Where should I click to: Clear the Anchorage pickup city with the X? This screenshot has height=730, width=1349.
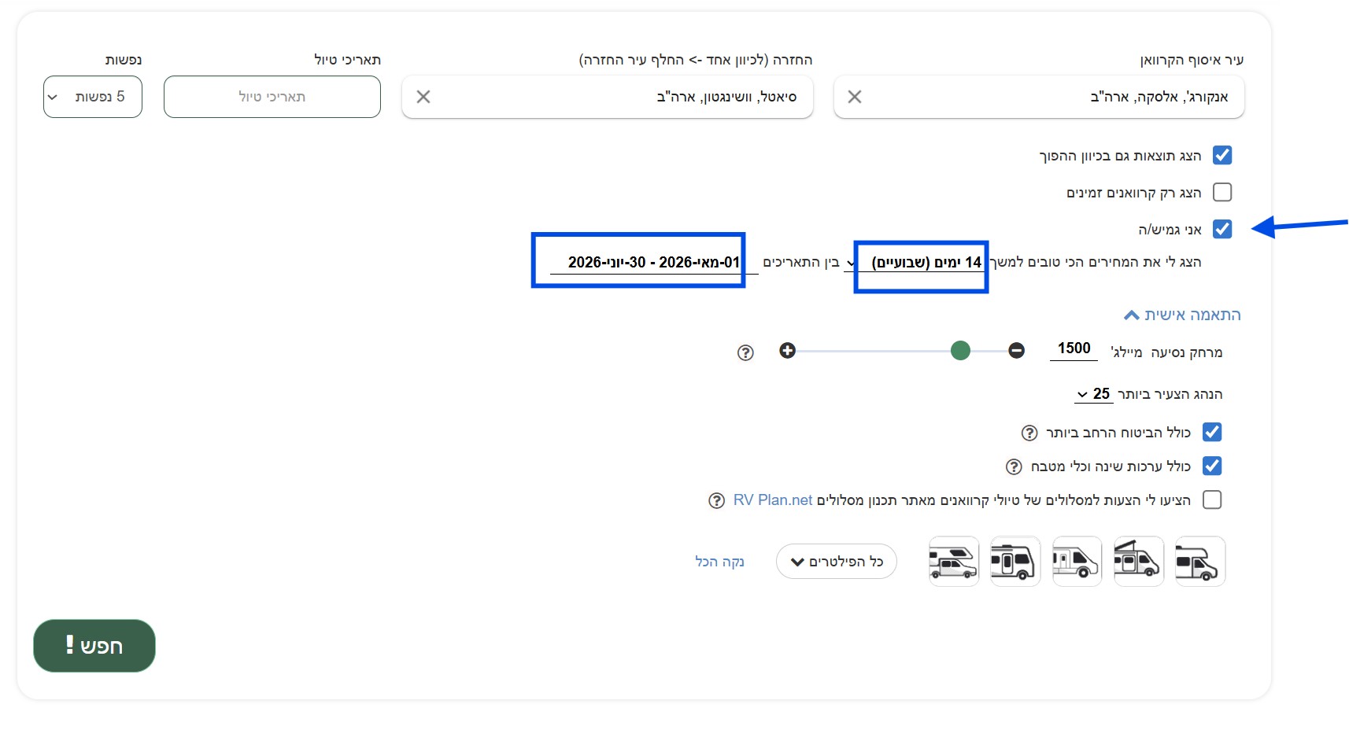(x=855, y=97)
